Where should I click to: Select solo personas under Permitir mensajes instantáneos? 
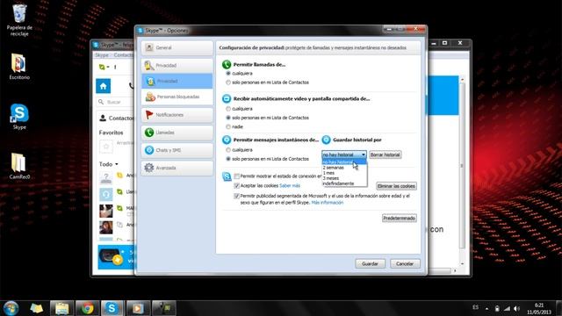click(x=228, y=159)
